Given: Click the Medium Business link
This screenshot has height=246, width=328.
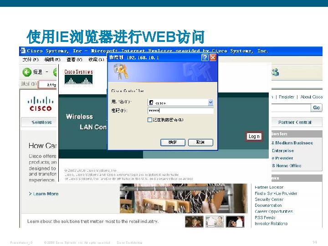Looking at the screenshot, I should 292,143.
